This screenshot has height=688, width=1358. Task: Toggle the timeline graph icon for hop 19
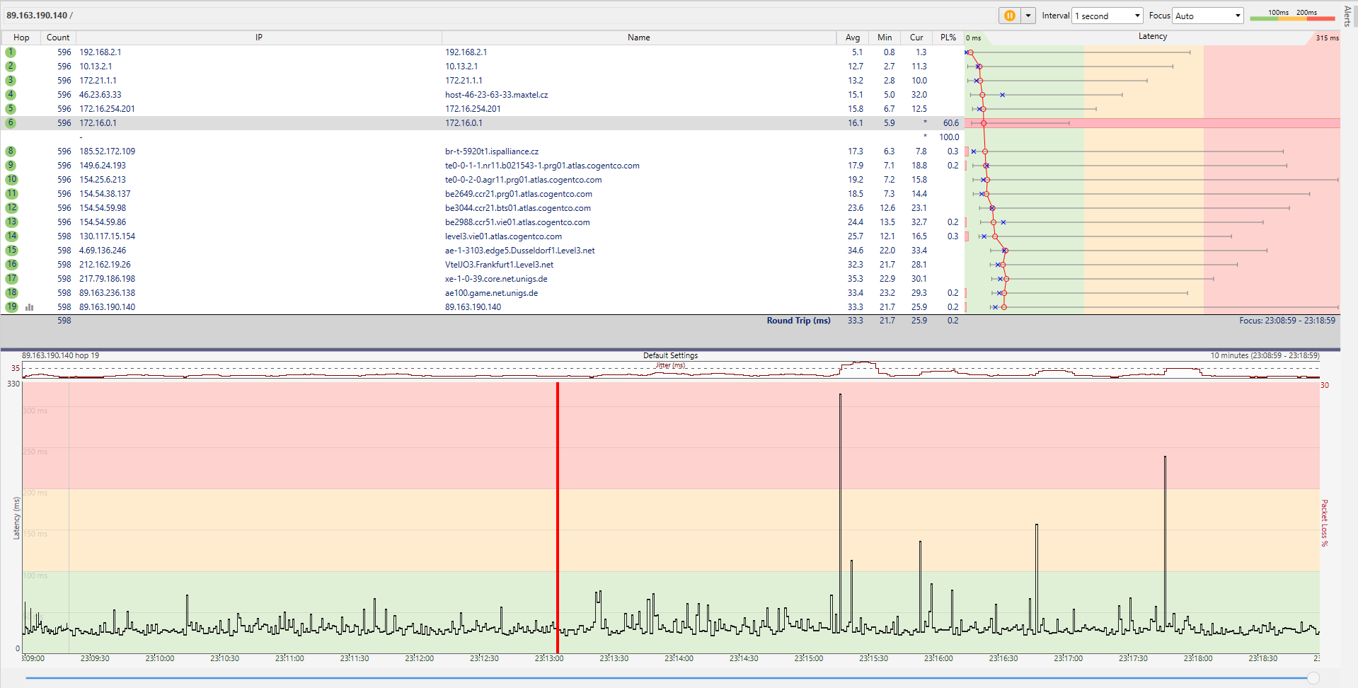click(30, 307)
